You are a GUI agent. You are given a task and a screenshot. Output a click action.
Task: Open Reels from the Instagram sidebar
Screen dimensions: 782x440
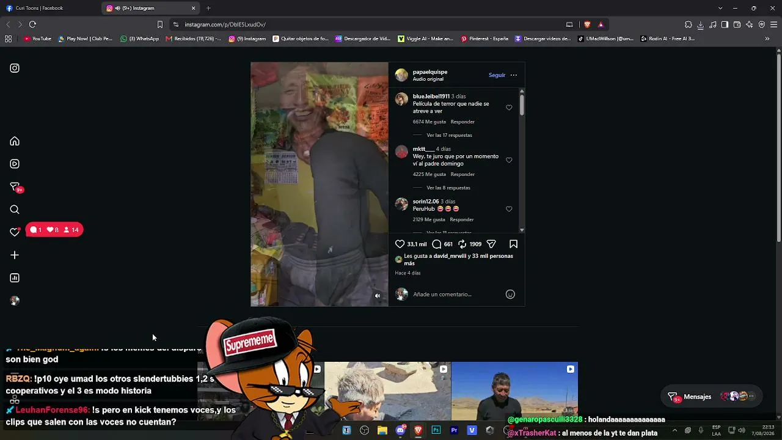[x=15, y=164]
